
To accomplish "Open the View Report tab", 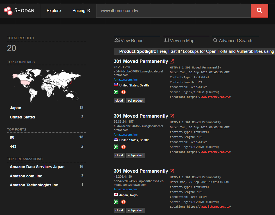I will pyautogui.click(x=129, y=41).
